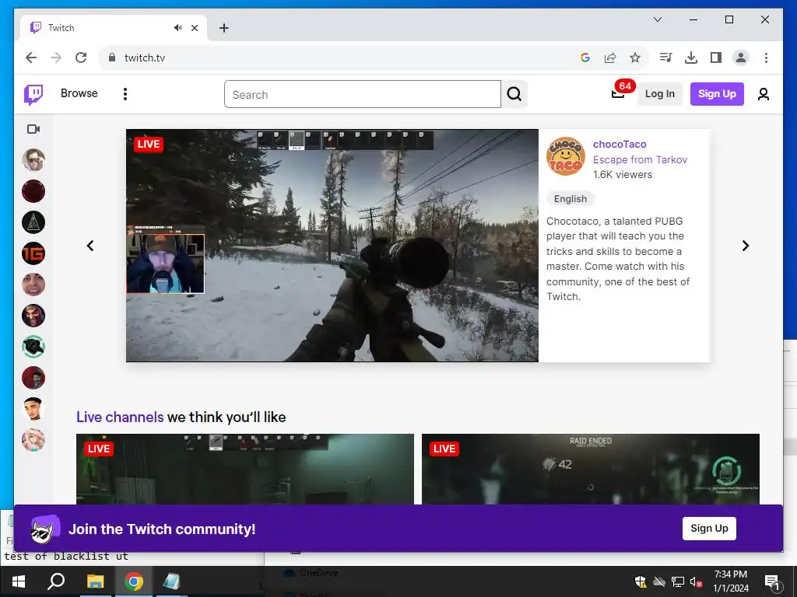This screenshot has height=597, width=797.
Task: Open a new browser tab
Action: click(223, 28)
